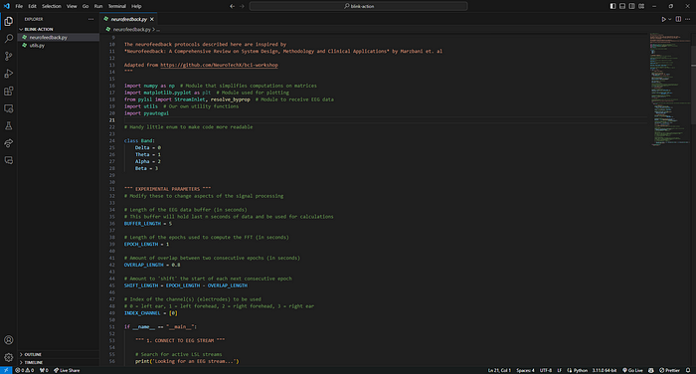Open the Source Control view
The height and width of the screenshot is (374, 696).
point(8,56)
